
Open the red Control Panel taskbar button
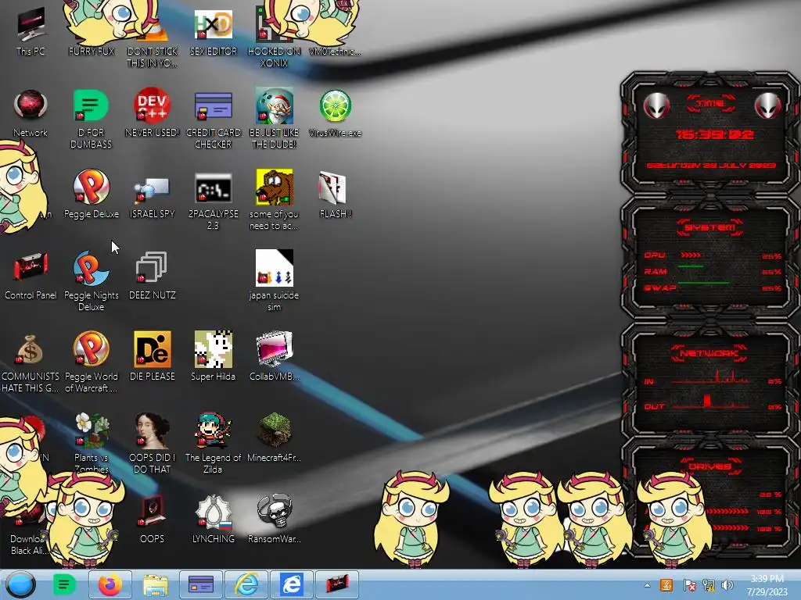click(x=337, y=584)
